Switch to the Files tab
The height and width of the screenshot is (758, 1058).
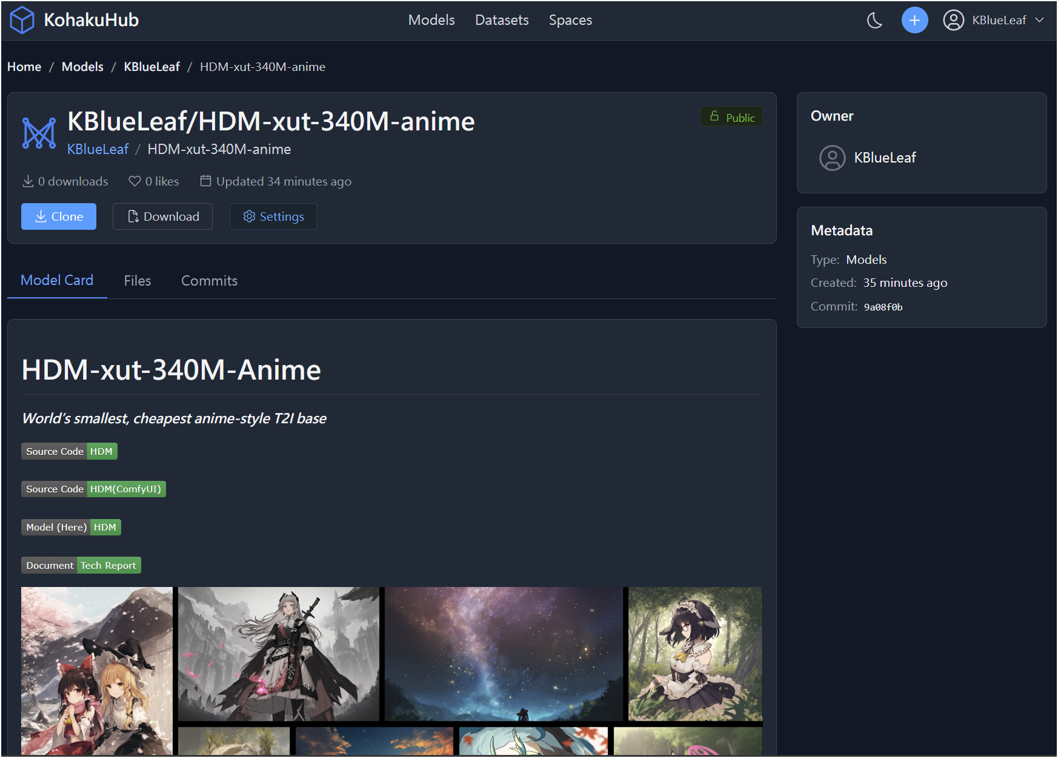coord(138,281)
